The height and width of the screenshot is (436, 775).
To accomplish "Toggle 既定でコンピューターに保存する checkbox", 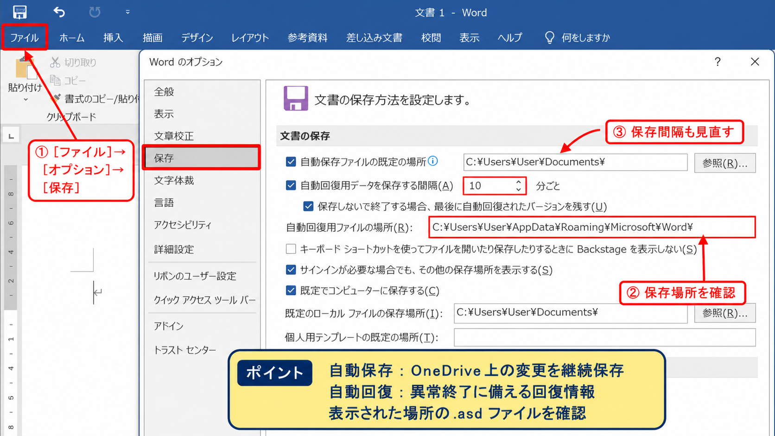I will (291, 291).
